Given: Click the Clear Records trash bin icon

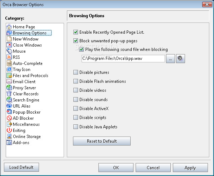Looking at the screenshot, I should tap(9, 94).
